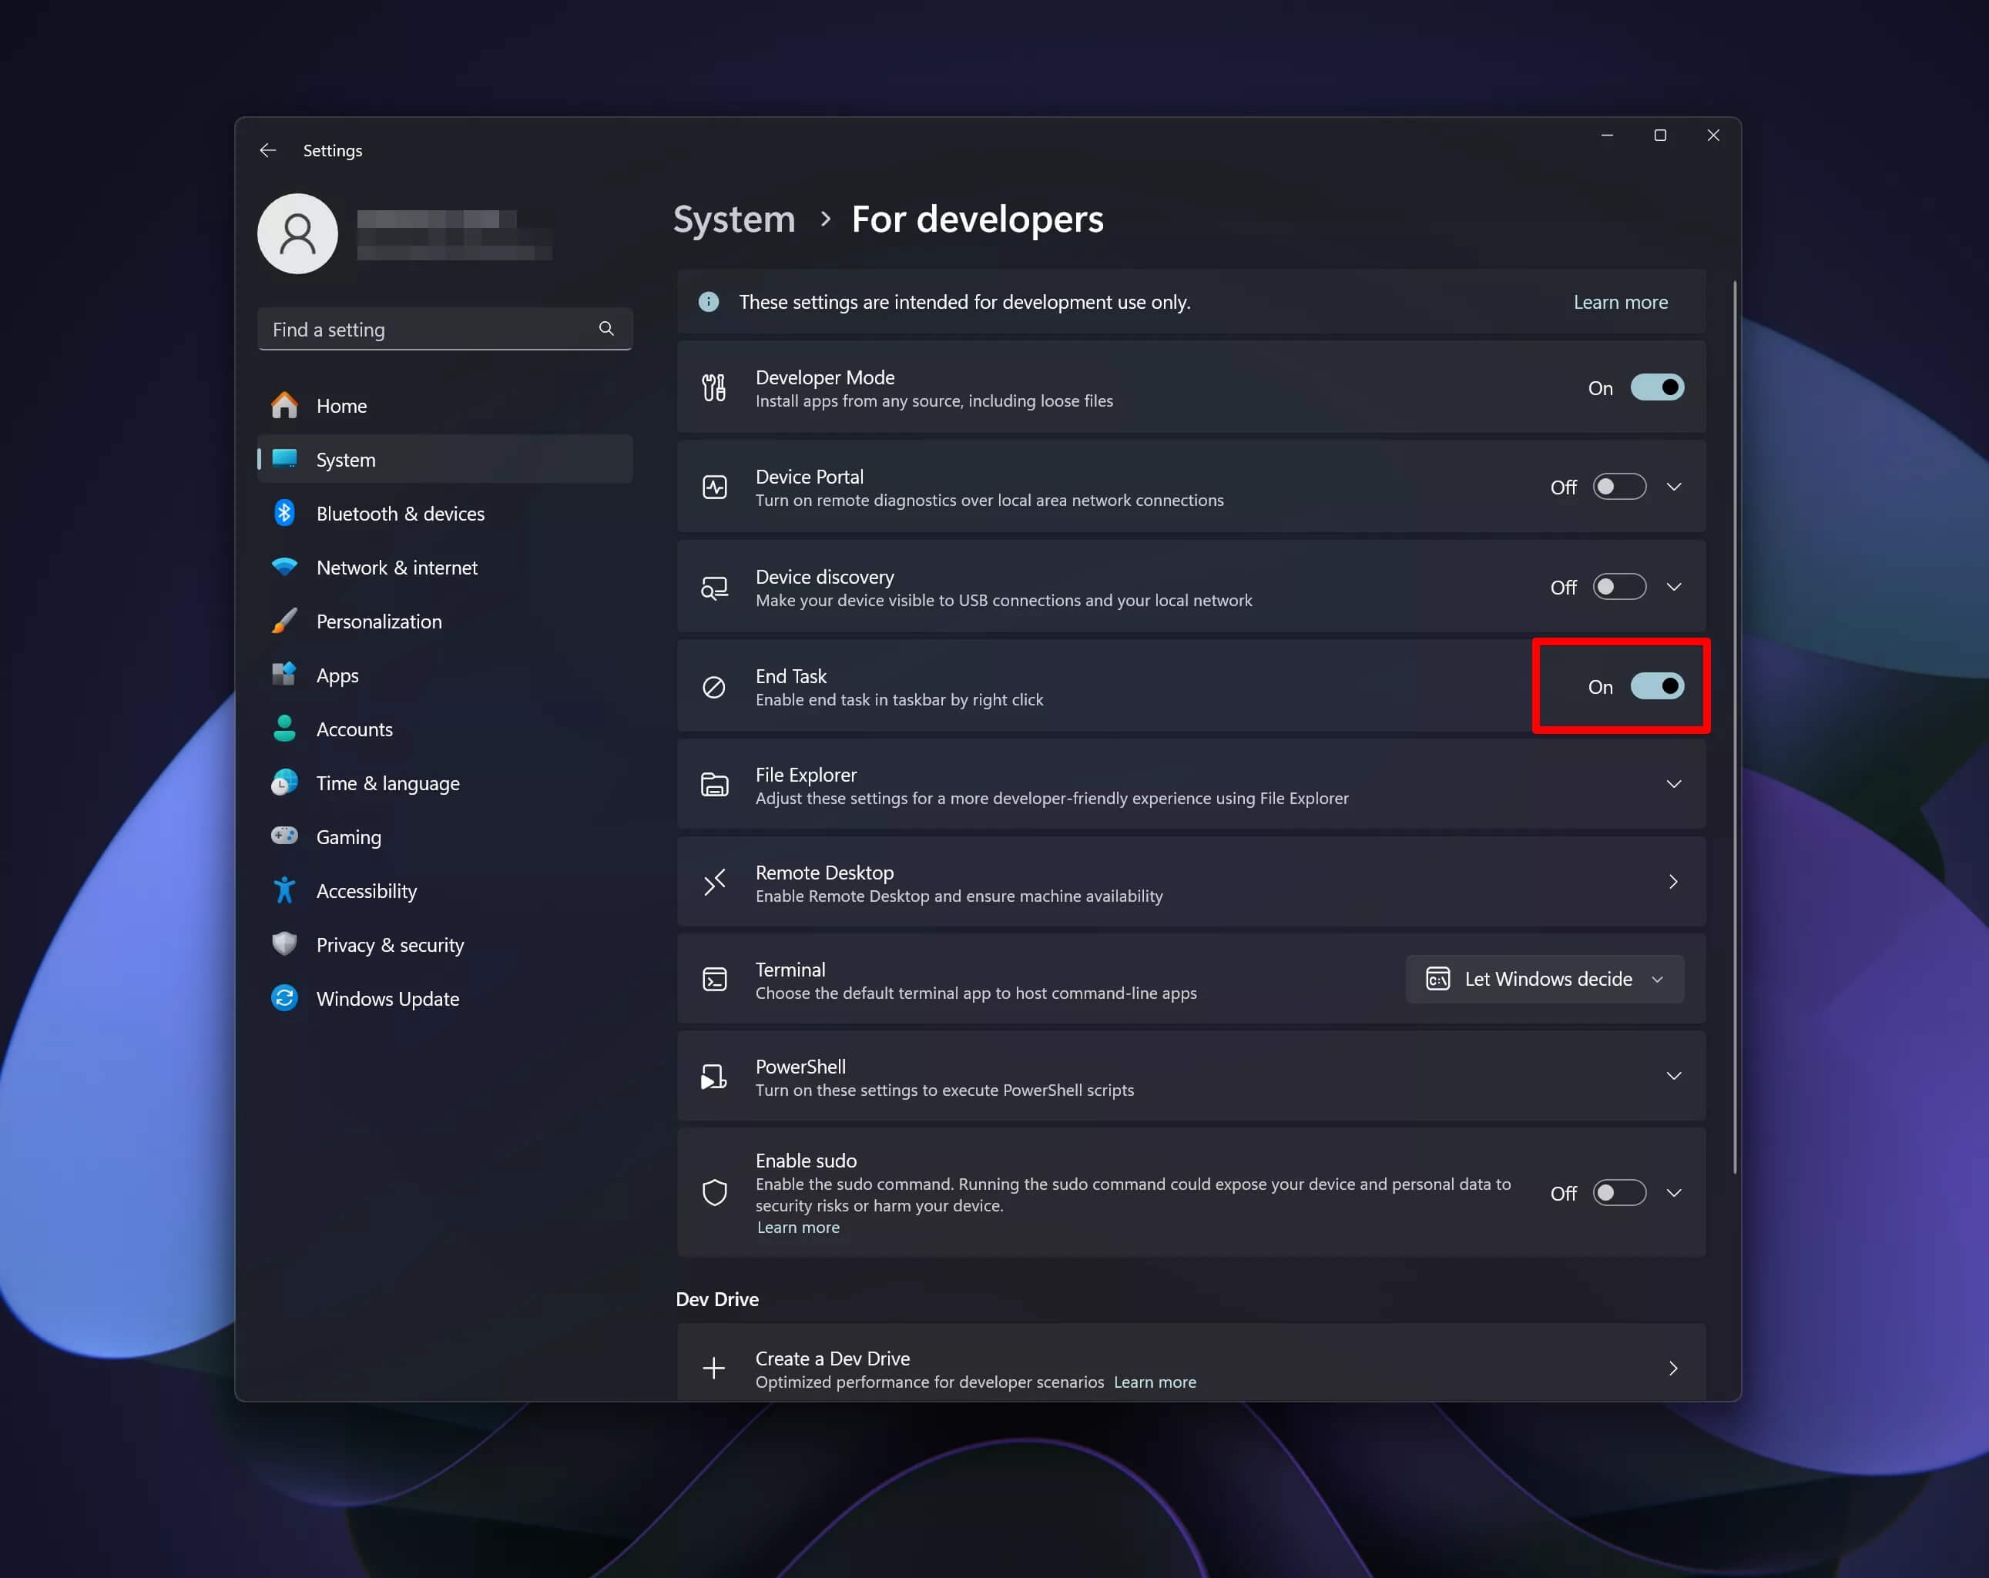Viewport: 1989px width, 1578px height.
Task: Click the Apps icon in sidebar
Action: (x=284, y=674)
